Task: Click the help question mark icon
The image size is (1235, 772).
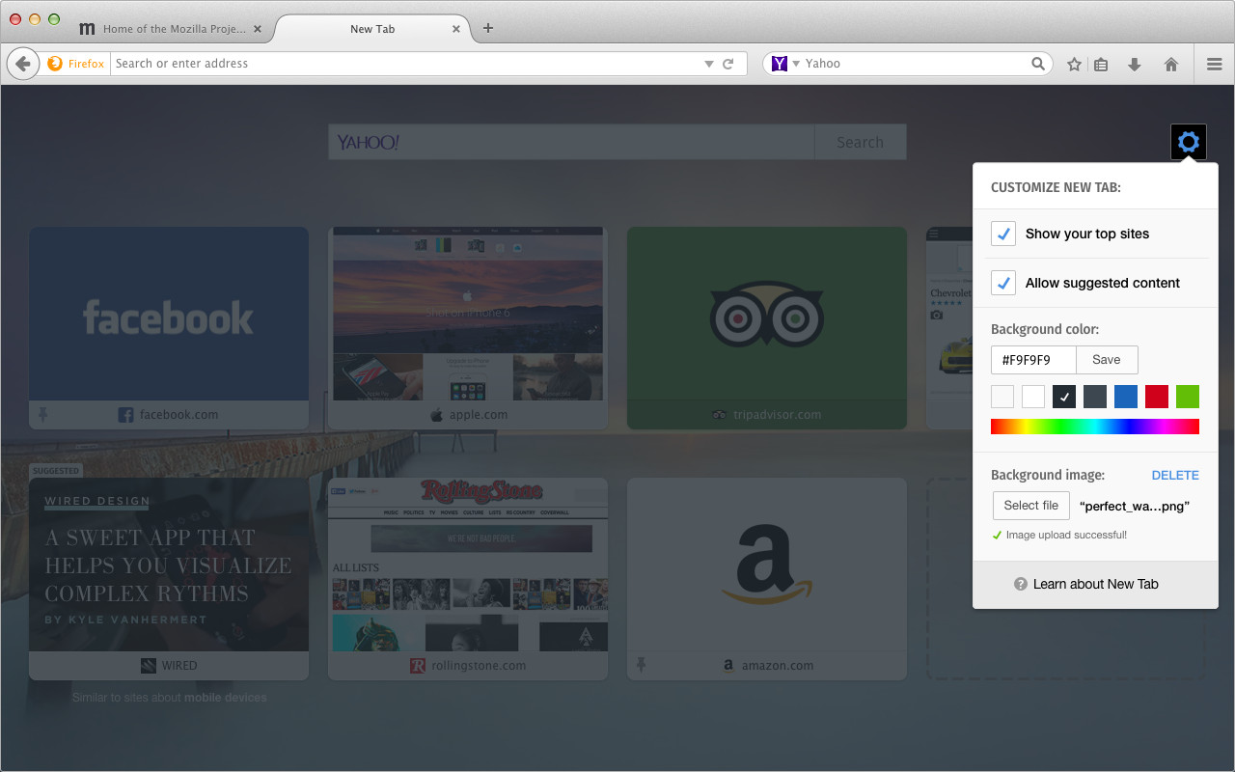Action: click(x=1020, y=584)
